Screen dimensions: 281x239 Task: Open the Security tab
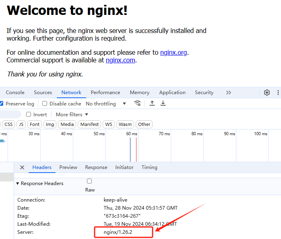pos(204,93)
